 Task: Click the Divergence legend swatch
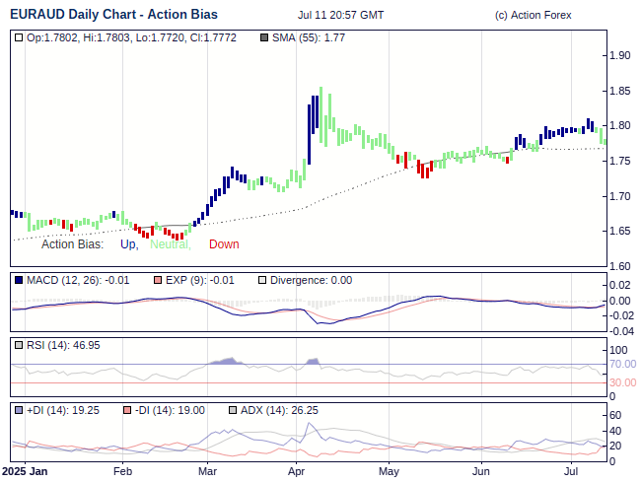click(x=261, y=281)
